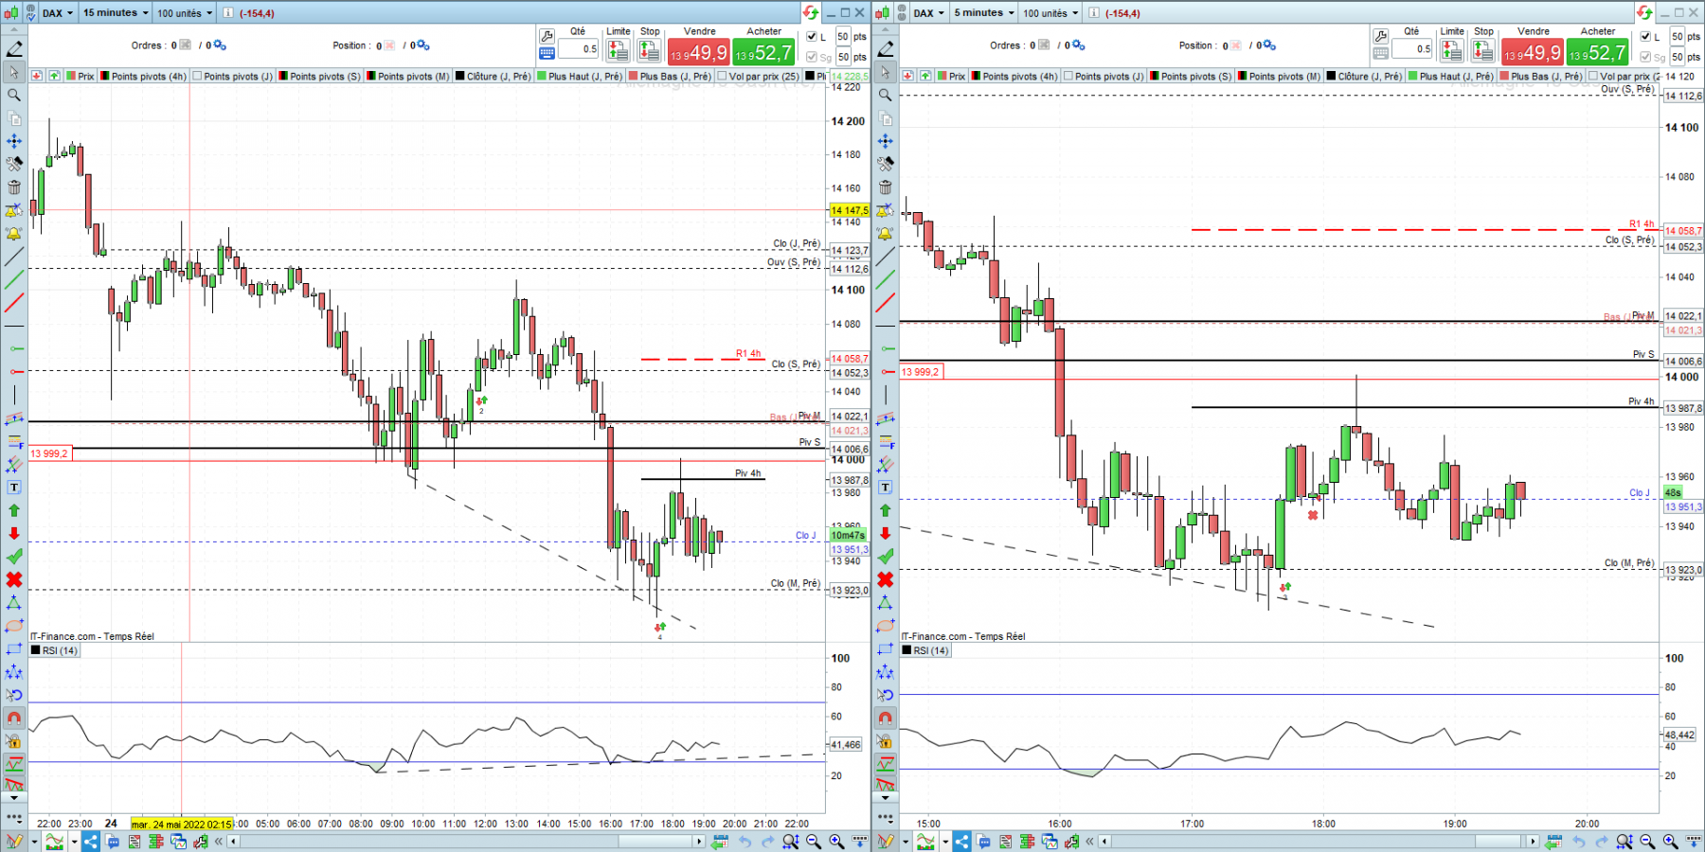Expand the DAX instrument dropdown in left chart
This screenshot has height=852, width=1705.
[57, 12]
